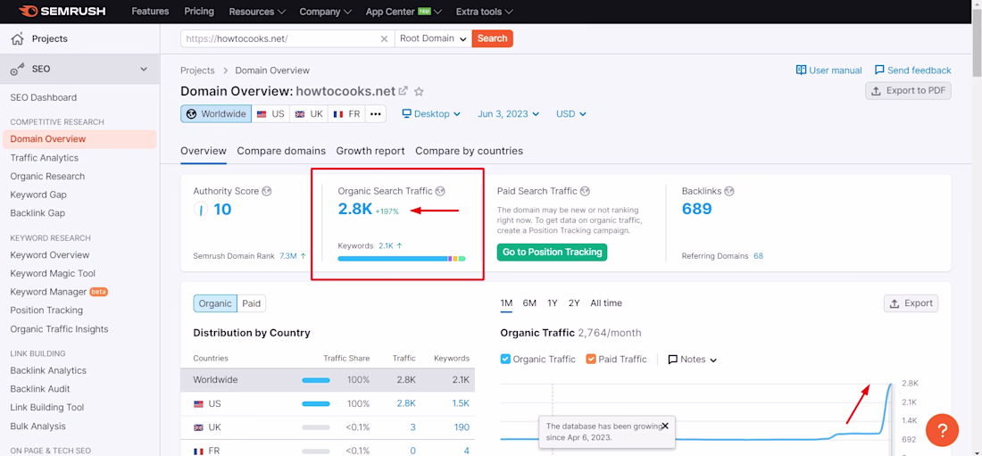Open the Resources menu
The height and width of the screenshot is (456, 982).
(x=257, y=12)
